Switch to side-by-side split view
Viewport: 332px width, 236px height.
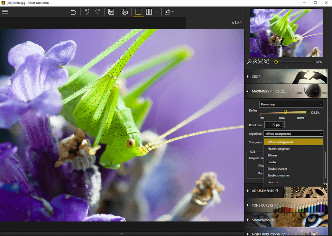pyautogui.click(x=149, y=12)
